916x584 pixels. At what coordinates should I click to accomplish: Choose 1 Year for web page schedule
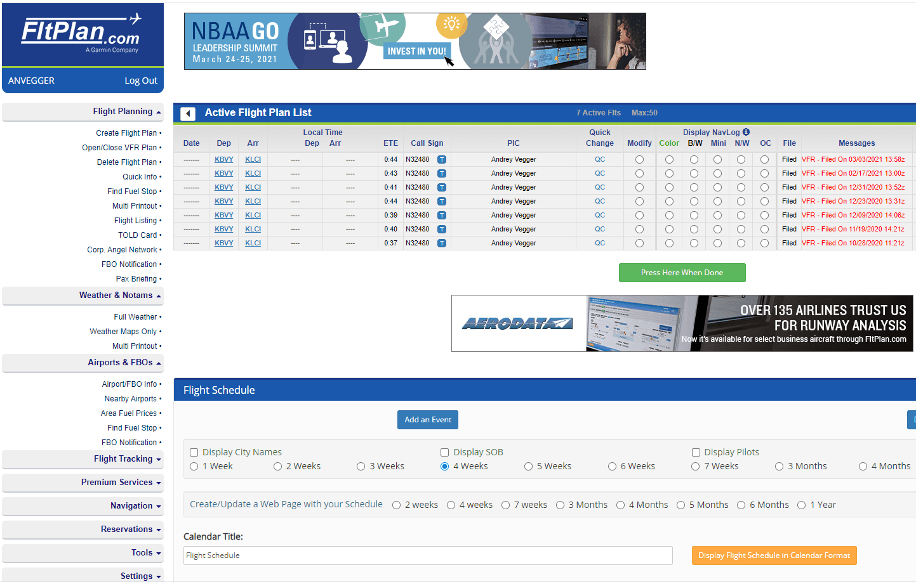point(802,505)
